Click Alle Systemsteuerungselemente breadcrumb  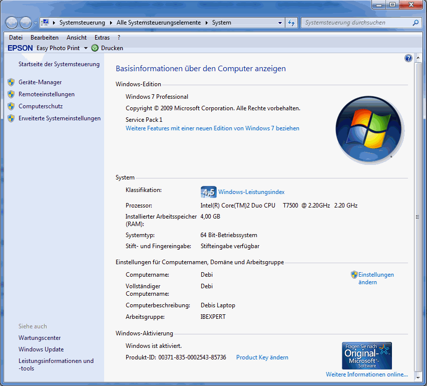[159, 23]
